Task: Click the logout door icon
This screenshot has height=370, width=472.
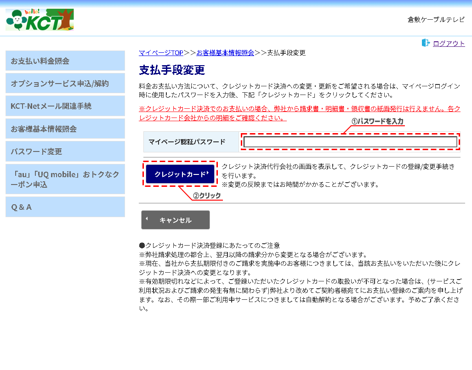Action: 426,43
